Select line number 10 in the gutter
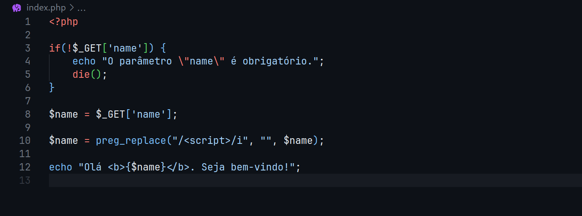Screen dimensions: 582x216 coord(25,141)
